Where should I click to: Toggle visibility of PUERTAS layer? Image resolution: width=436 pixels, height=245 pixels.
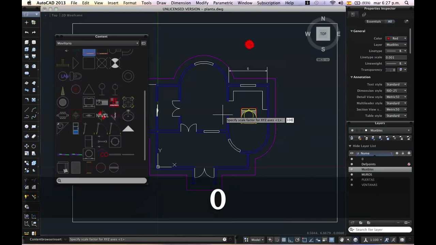click(x=352, y=180)
